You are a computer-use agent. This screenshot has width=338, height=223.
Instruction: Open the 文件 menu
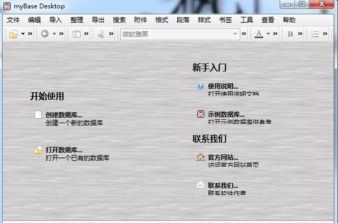coord(13,20)
